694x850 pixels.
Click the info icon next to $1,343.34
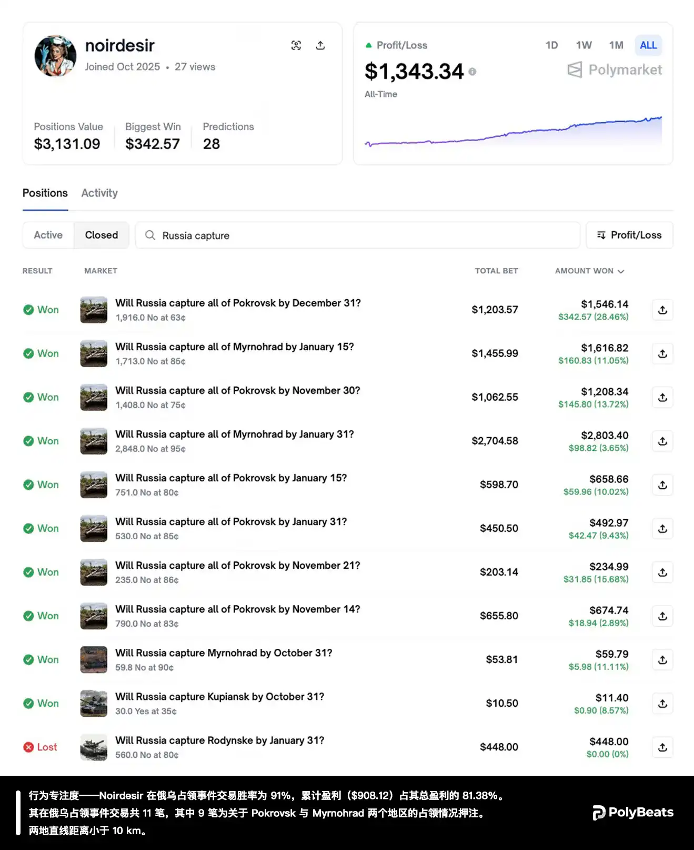472,72
